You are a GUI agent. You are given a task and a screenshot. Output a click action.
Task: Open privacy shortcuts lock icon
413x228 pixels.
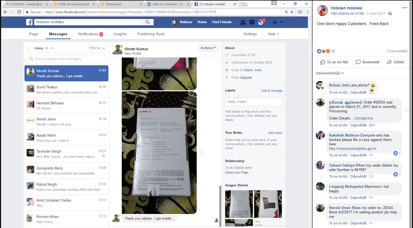275,22
